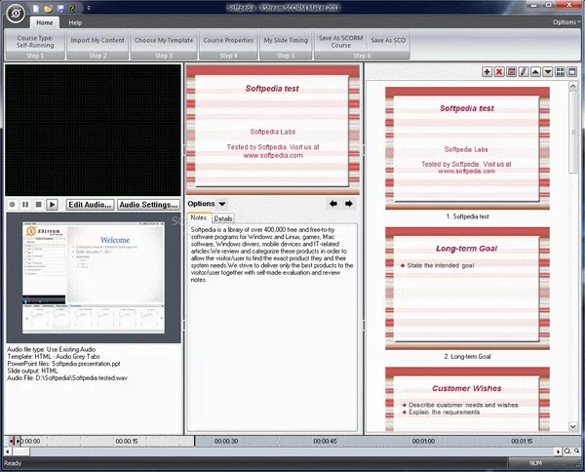Screen dimensions: 585x472
Task: Select slide thumbnail 1 Softpedia test
Action: tap(467, 148)
